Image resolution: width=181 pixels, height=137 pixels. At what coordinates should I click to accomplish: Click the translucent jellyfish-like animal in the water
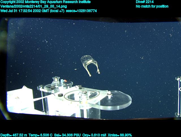[x=90, y=66]
